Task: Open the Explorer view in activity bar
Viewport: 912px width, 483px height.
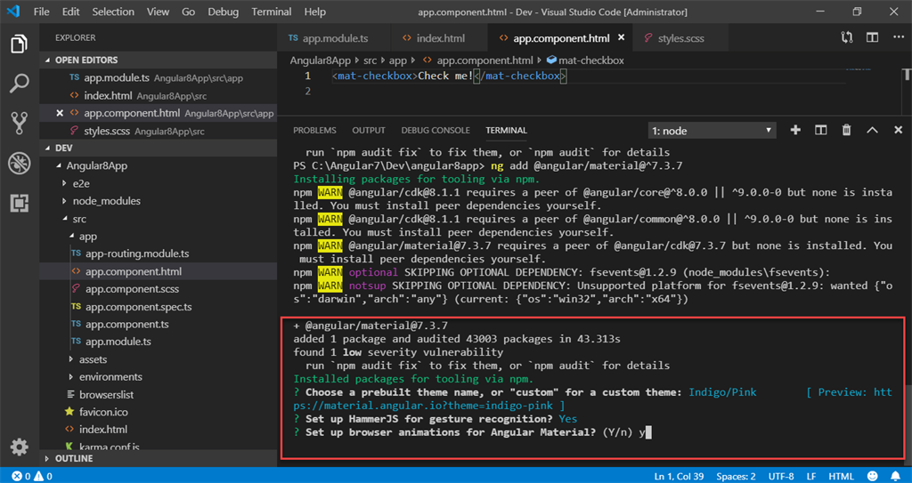Action: click(19, 44)
